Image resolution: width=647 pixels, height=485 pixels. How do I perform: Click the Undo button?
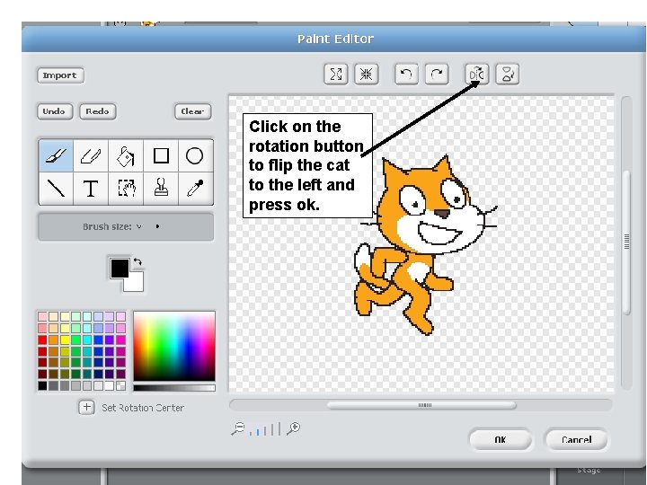pyautogui.click(x=55, y=111)
